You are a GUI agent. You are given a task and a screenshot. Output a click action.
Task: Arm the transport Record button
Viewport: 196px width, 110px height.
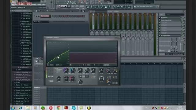(69, 6)
